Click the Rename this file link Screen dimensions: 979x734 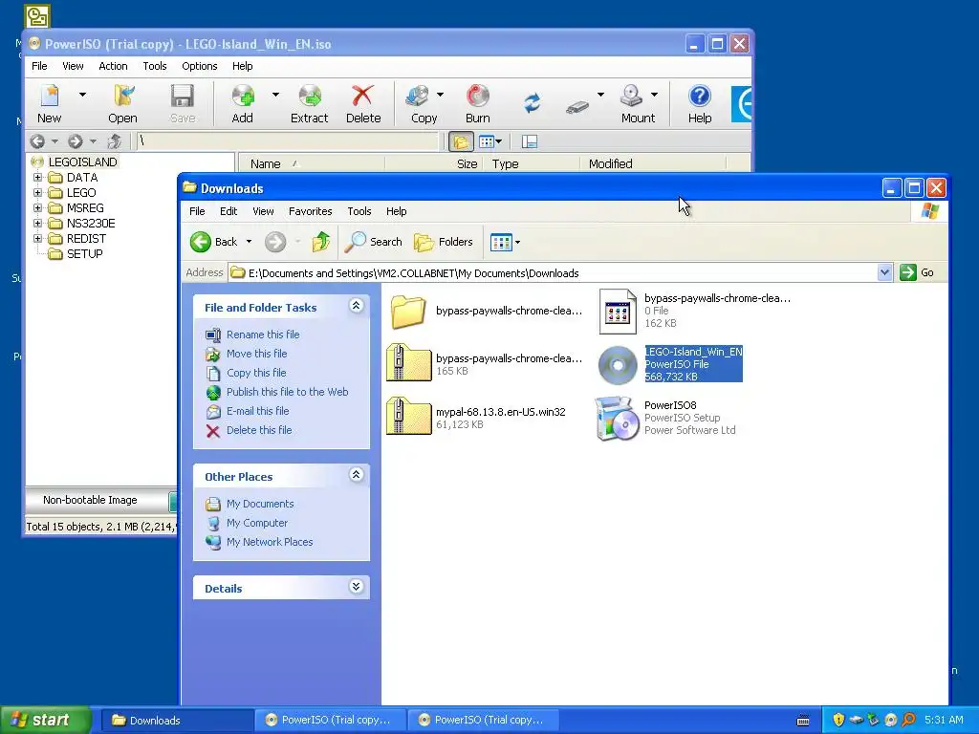point(263,335)
